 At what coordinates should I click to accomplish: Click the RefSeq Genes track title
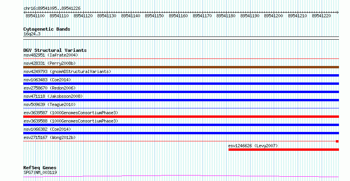40,168
